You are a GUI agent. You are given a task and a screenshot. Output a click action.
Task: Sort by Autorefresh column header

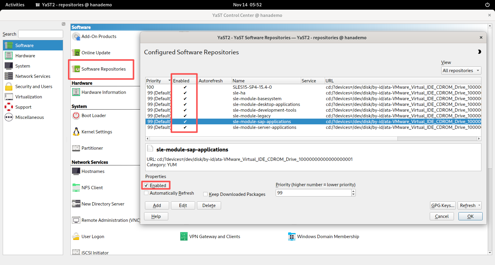pyautogui.click(x=214, y=81)
